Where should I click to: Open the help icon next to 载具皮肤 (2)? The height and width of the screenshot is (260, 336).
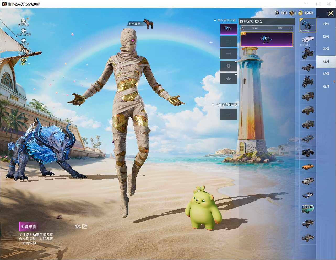[x=261, y=21]
